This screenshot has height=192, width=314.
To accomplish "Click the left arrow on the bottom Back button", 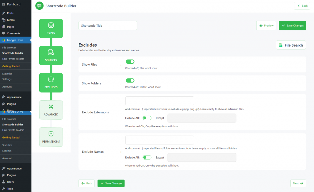I will point(83,183).
